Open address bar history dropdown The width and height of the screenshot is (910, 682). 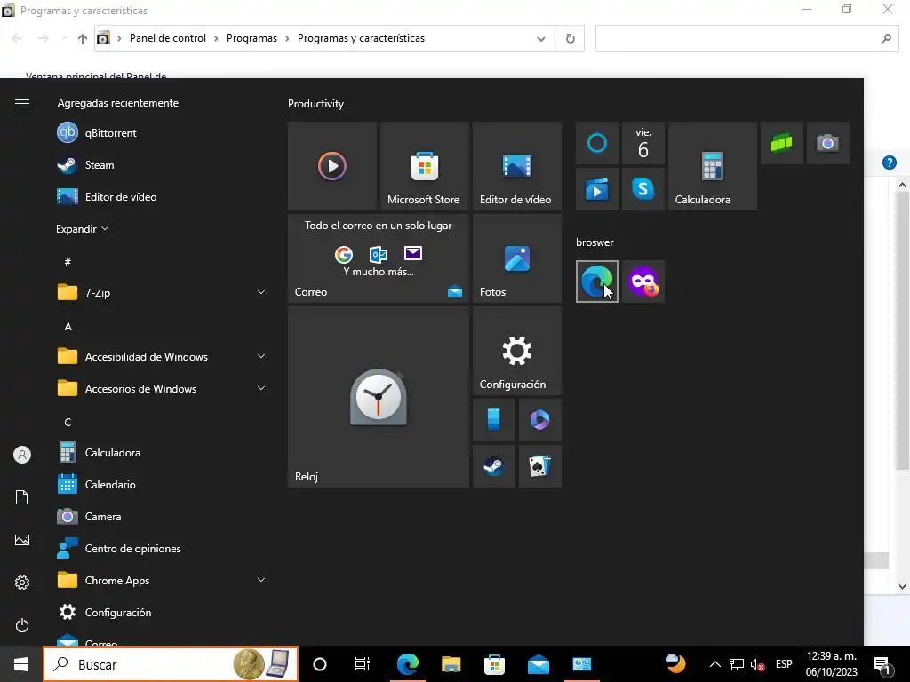[x=541, y=39]
